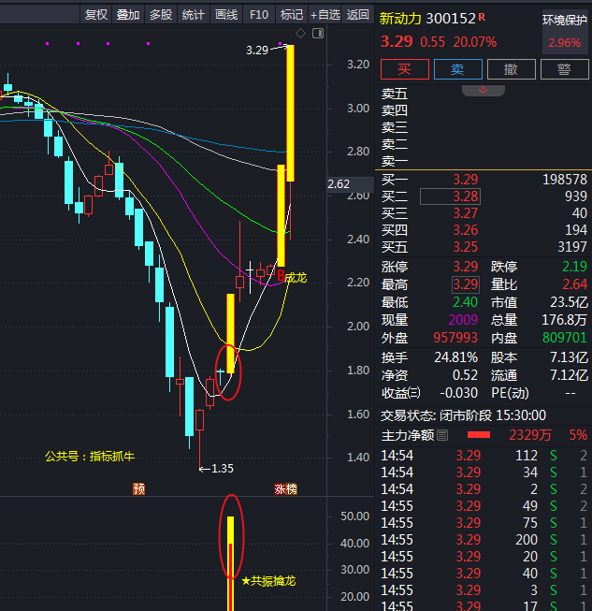Click the 2.62 price axis cursor label
Image resolution: width=592 pixels, height=611 pixels.
[x=339, y=184]
